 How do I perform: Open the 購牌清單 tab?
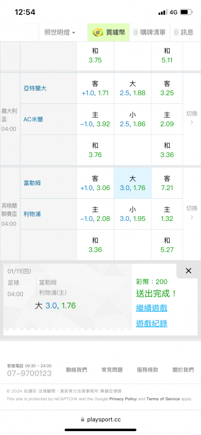point(150,33)
